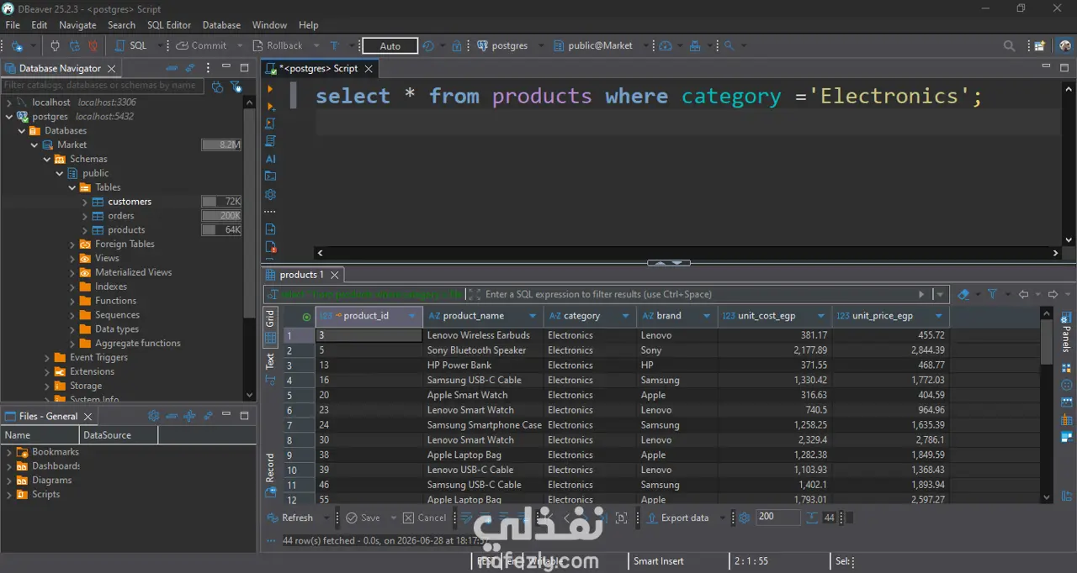This screenshot has width=1077, height=573.
Task: Expand the orders table node
Action: [85, 216]
